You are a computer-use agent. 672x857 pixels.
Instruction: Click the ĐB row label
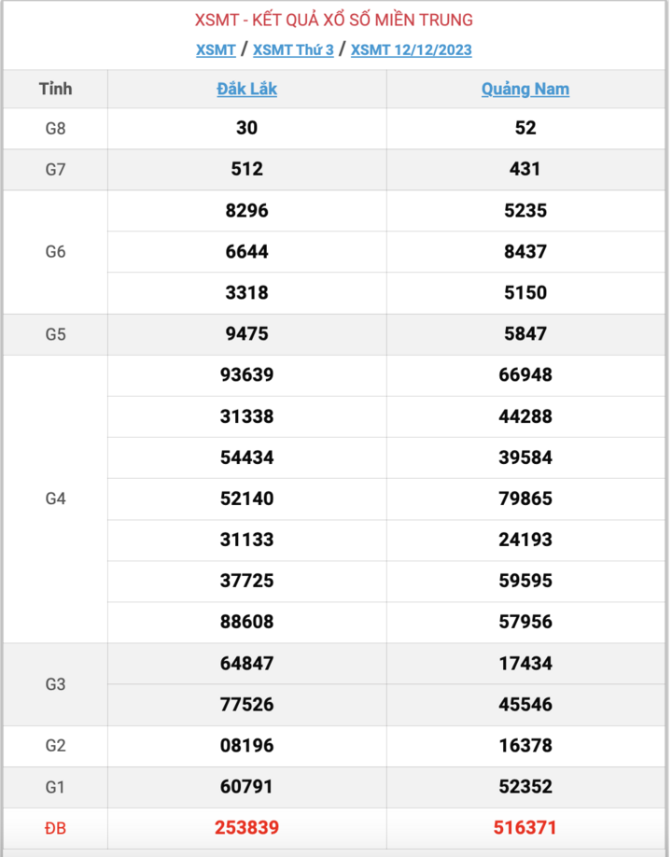(x=55, y=828)
